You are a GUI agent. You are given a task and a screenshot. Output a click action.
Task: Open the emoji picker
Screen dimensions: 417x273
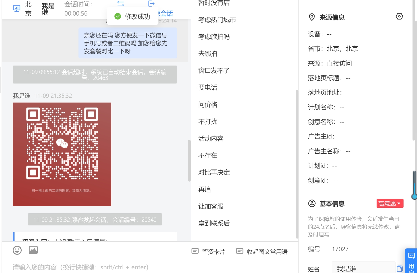pyautogui.click(x=17, y=250)
